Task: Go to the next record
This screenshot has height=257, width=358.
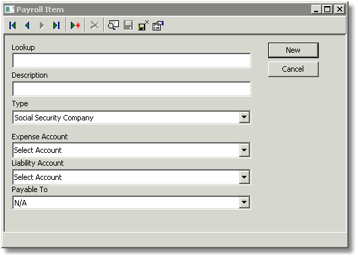Action: [x=42, y=26]
